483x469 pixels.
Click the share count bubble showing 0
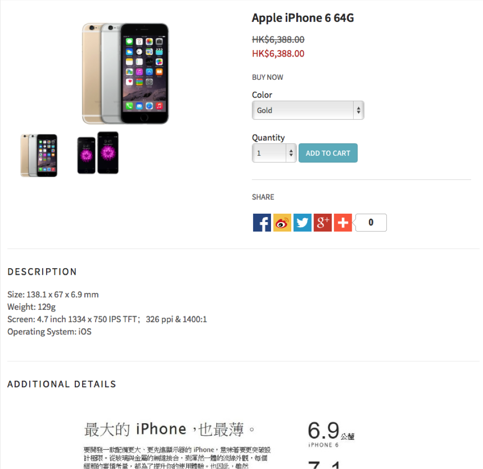click(x=371, y=222)
